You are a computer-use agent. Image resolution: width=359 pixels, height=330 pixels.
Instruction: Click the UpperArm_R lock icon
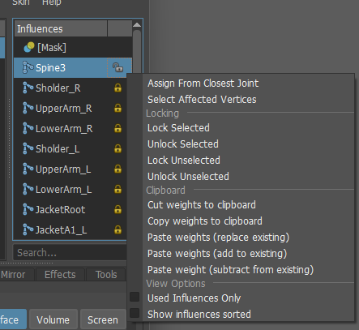[118, 108]
